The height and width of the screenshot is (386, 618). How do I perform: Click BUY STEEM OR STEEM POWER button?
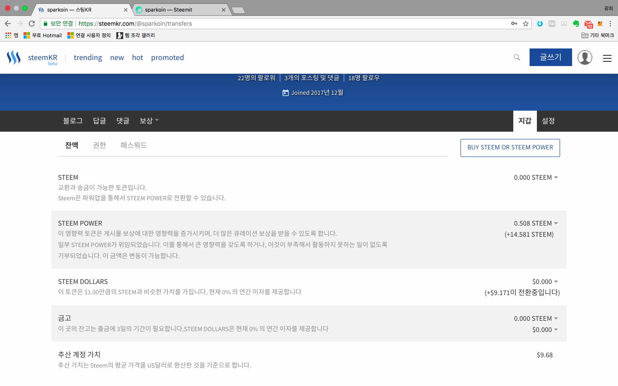(x=510, y=148)
